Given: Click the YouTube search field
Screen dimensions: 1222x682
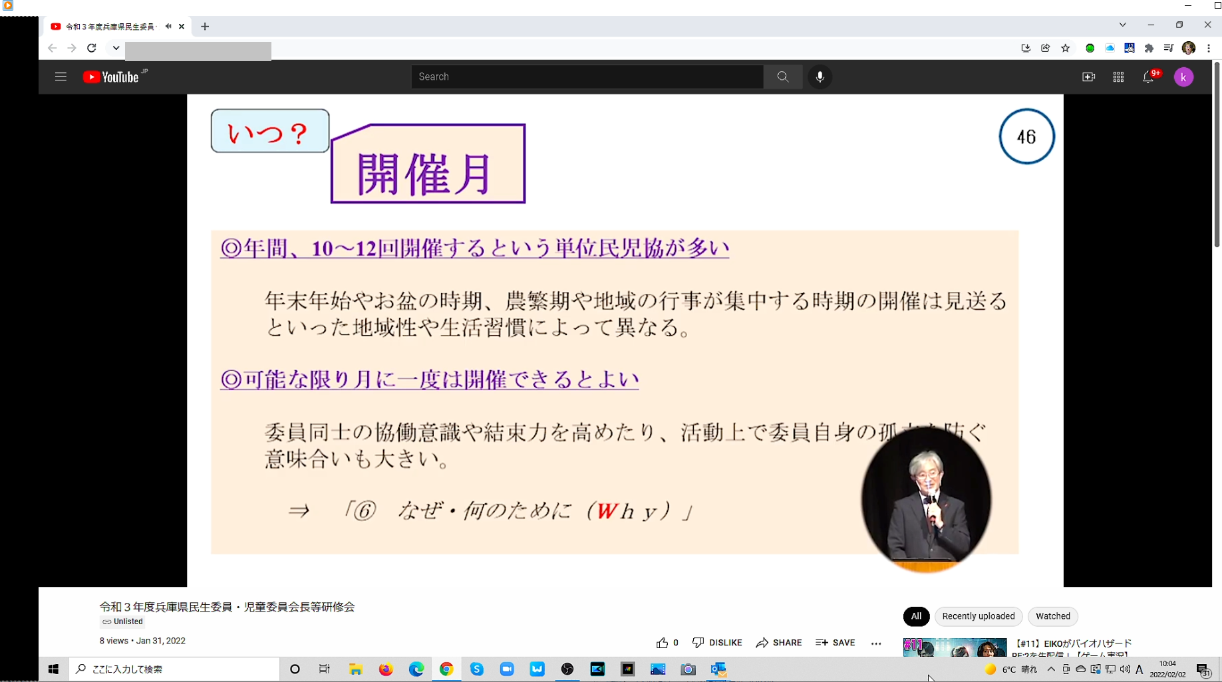Looking at the screenshot, I should 587,77.
